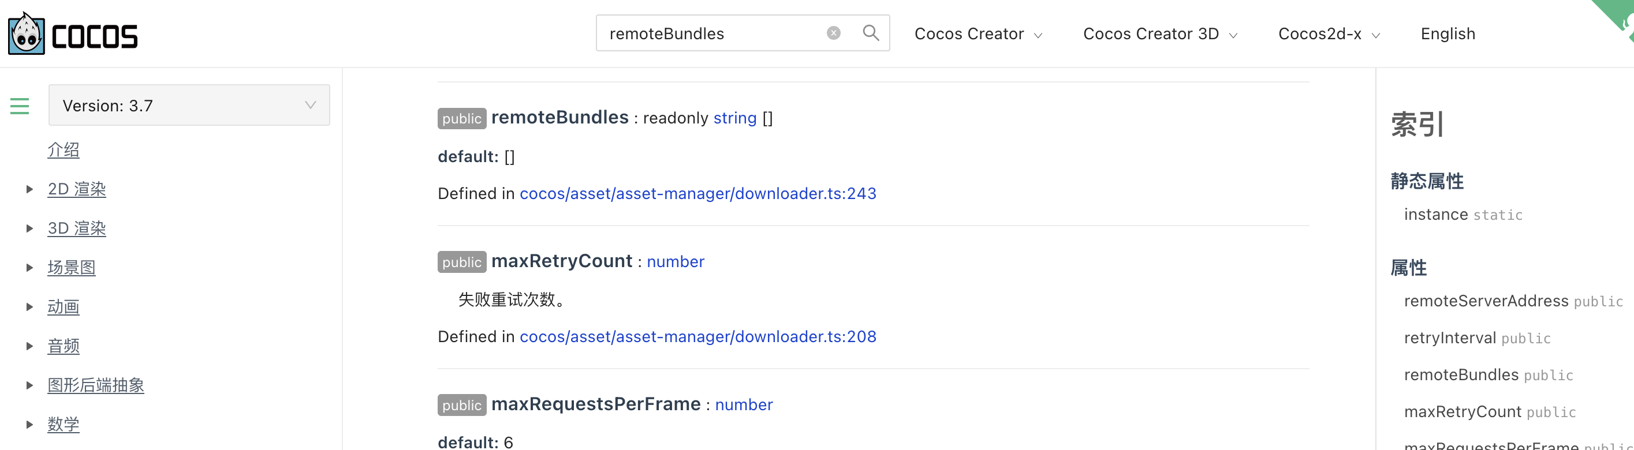Screen dimensions: 1634x450
Task: Switch language to English
Action: 1448,34
